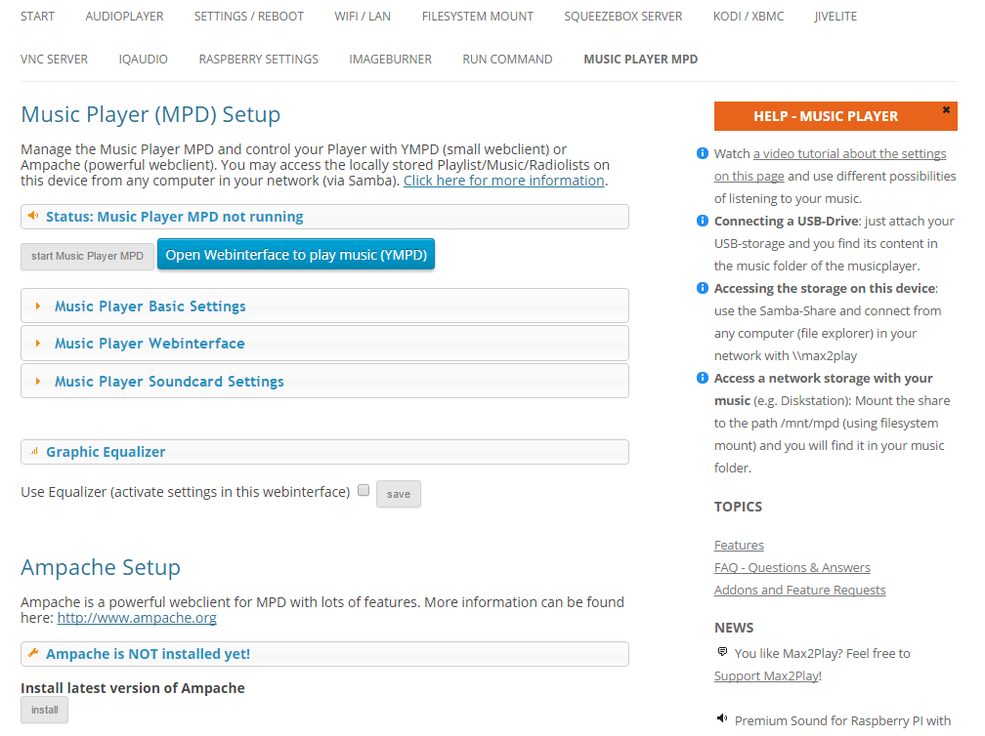Go to IMAGEBURNER page
Viewport: 985px width, 736px height.
[391, 59]
